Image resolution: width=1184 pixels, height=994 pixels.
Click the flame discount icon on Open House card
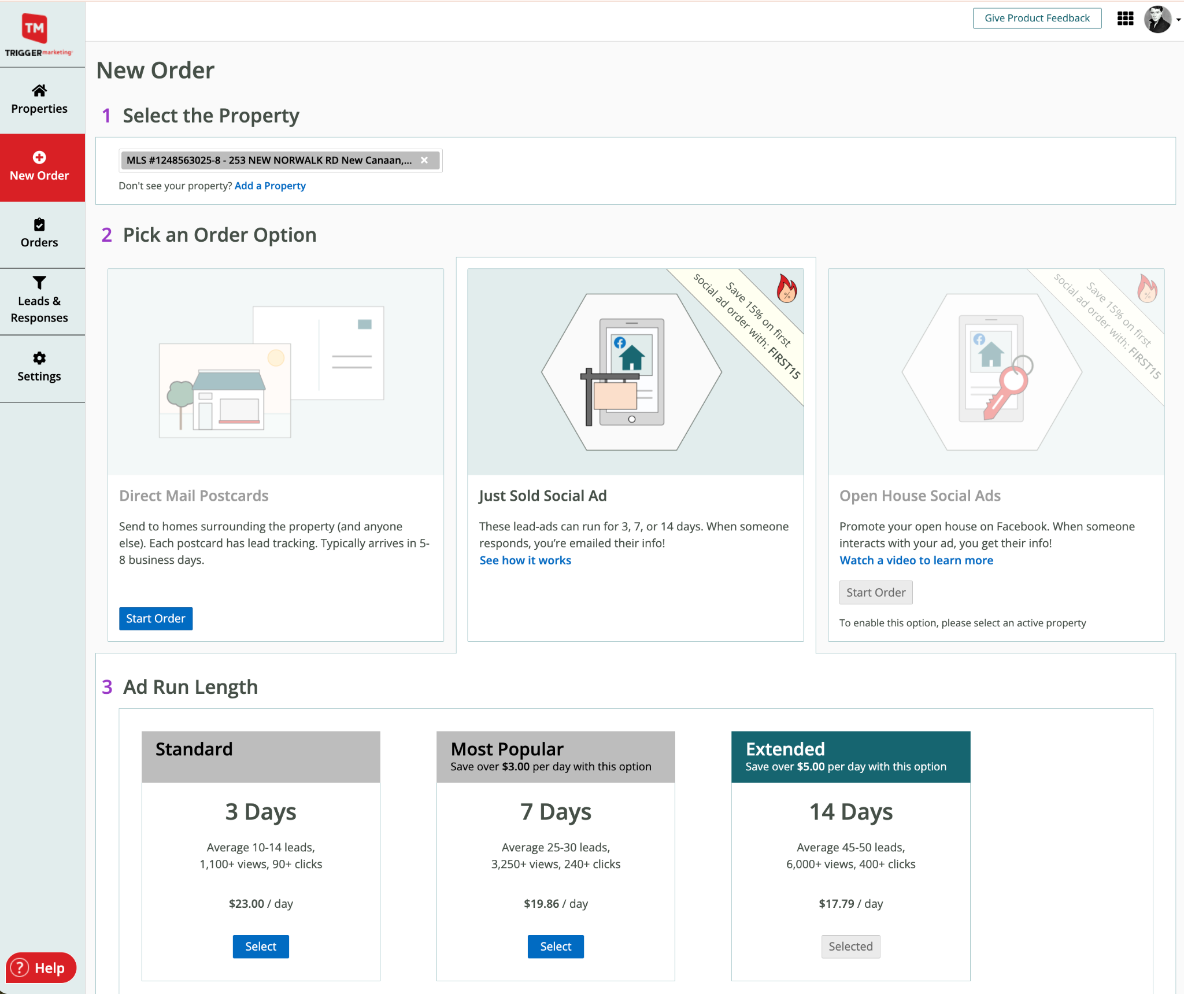(1148, 288)
